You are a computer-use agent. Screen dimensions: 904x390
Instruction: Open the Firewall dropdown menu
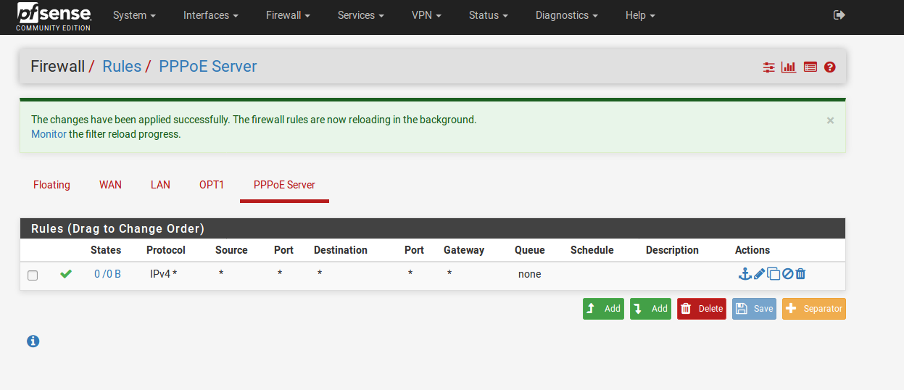point(288,15)
